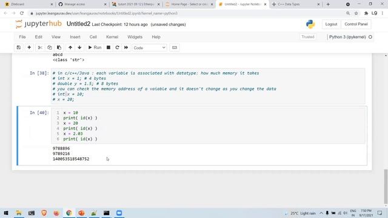
Task: Open the Control Panel
Action: coord(356,24)
